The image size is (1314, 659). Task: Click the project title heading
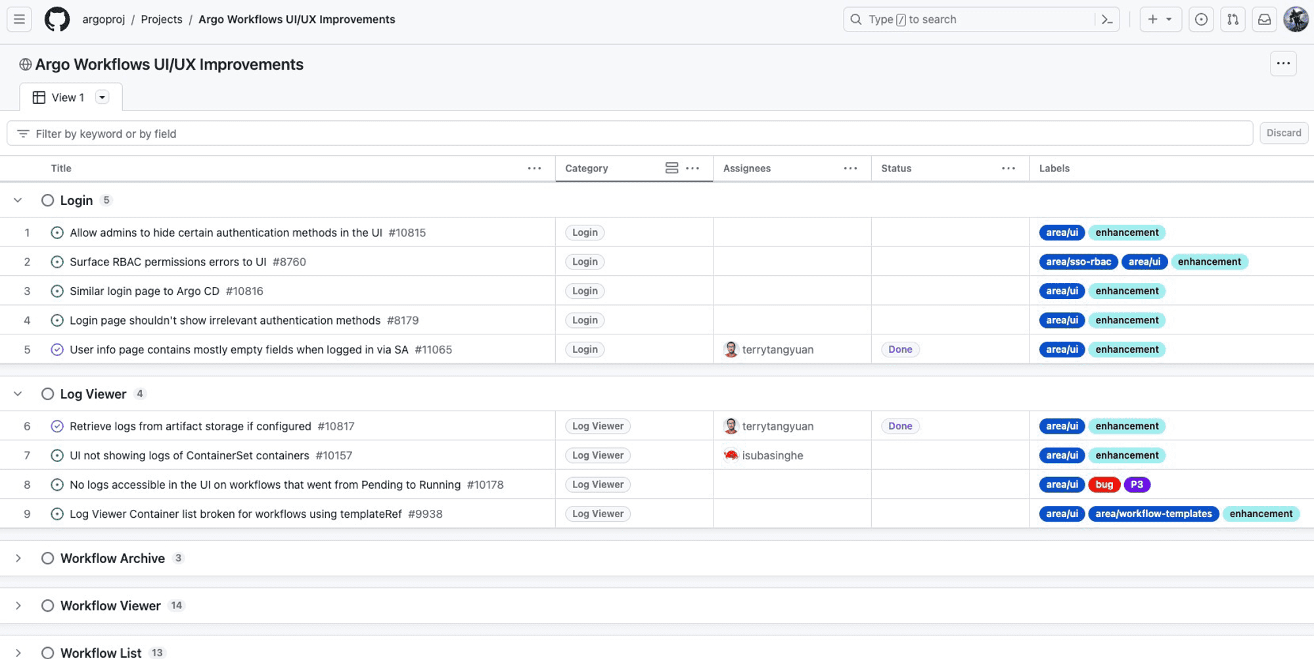[x=169, y=64]
